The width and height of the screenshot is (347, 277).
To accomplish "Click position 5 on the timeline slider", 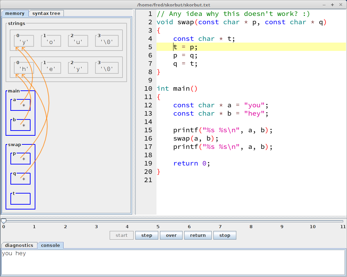I will point(158,221).
